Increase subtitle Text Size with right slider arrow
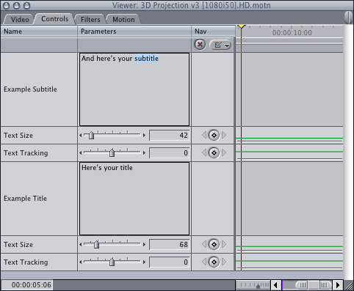 click(x=144, y=135)
